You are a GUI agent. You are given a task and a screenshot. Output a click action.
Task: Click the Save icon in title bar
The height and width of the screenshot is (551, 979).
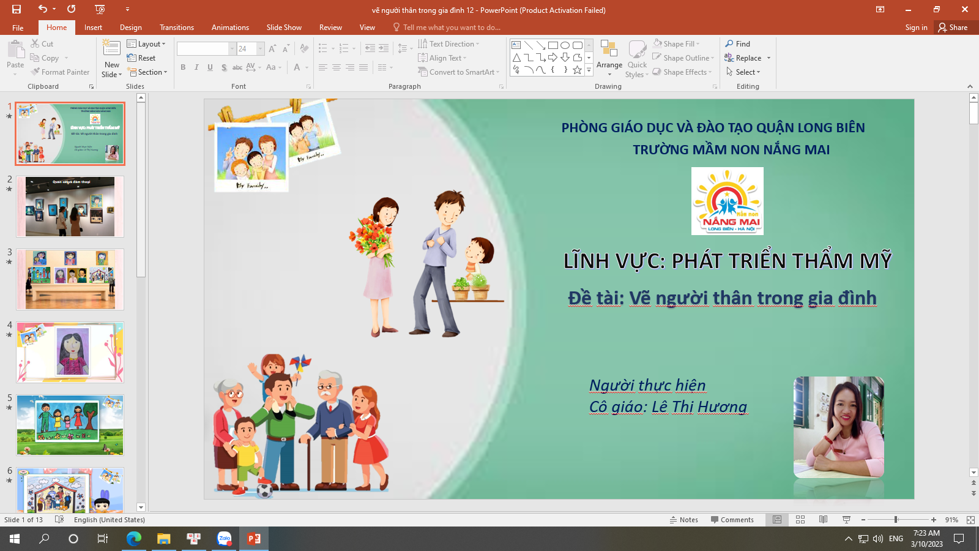click(17, 9)
